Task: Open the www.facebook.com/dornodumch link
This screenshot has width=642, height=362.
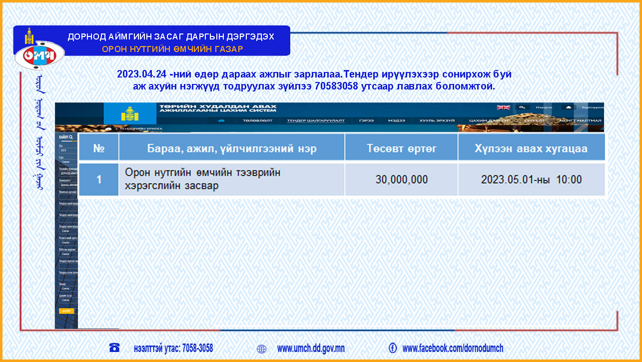Action: [x=452, y=348]
